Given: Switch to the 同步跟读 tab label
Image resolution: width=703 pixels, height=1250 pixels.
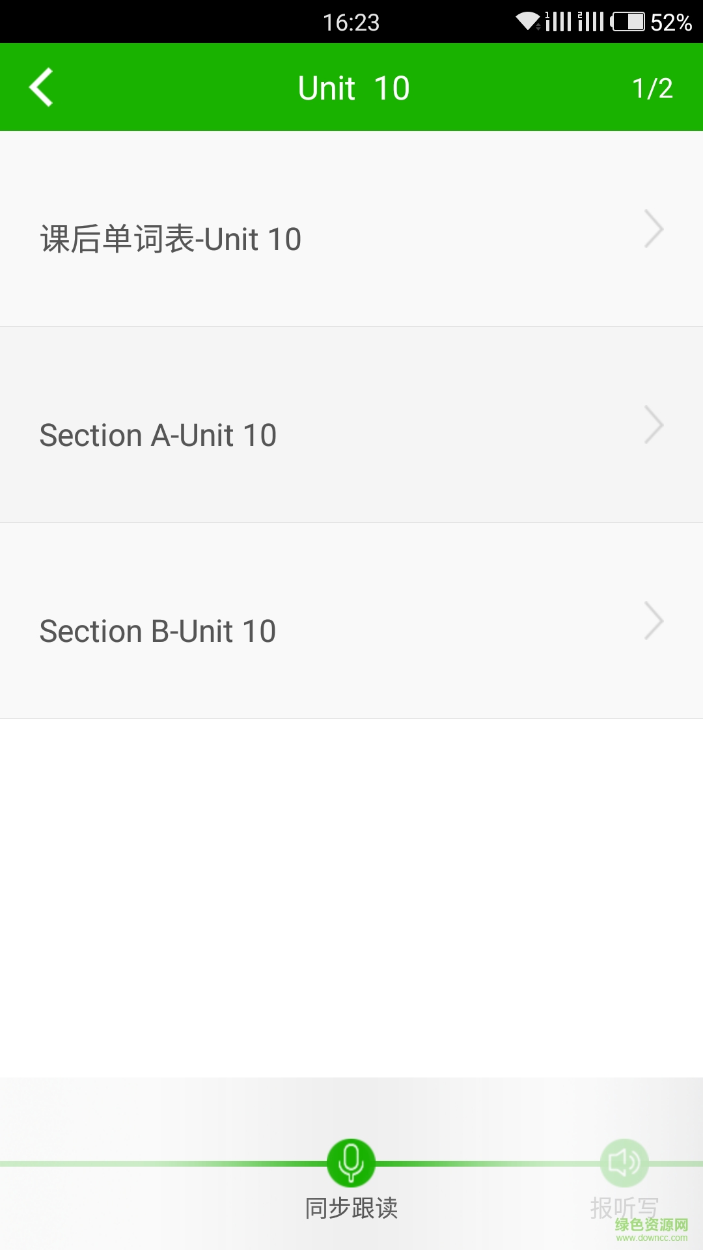Looking at the screenshot, I should 351,1208.
